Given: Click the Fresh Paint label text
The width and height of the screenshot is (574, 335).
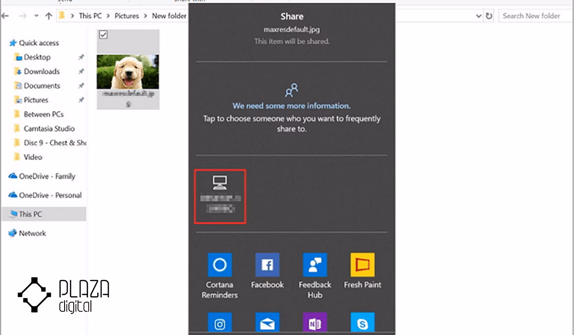Looking at the screenshot, I should point(363,284).
